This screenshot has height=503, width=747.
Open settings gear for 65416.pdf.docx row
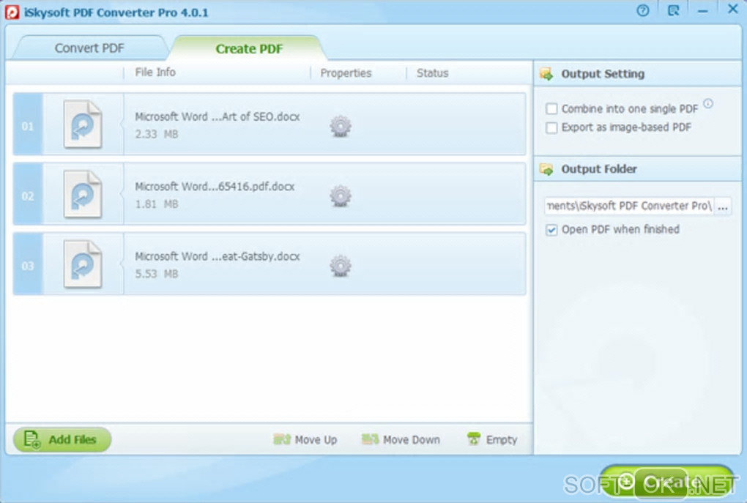click(341, 196)
